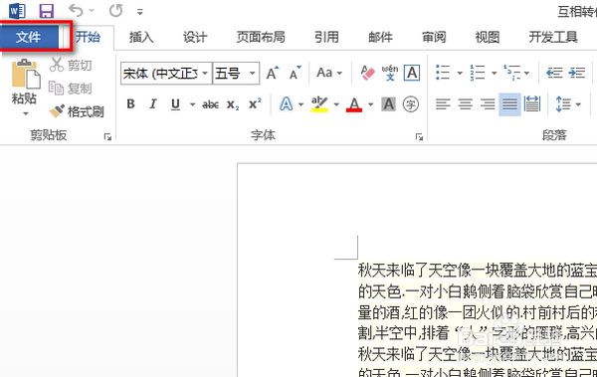Center the paragraph text
Viewport: 597px width, 377px height.
coord(466,104)
